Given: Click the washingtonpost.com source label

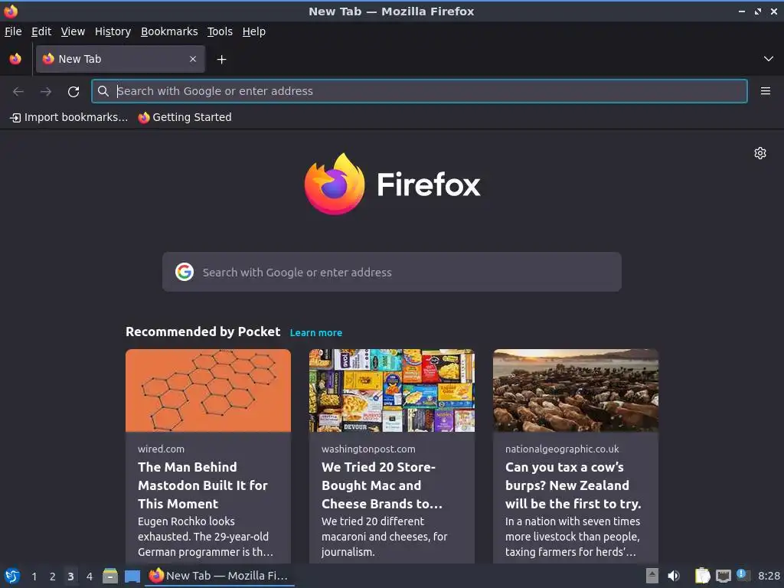Looking at the screenshot, I should pyautogui.click(x=368, y=449).
